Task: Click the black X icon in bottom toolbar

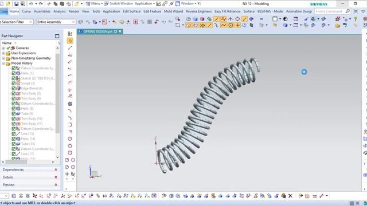Action: (291, 196)
